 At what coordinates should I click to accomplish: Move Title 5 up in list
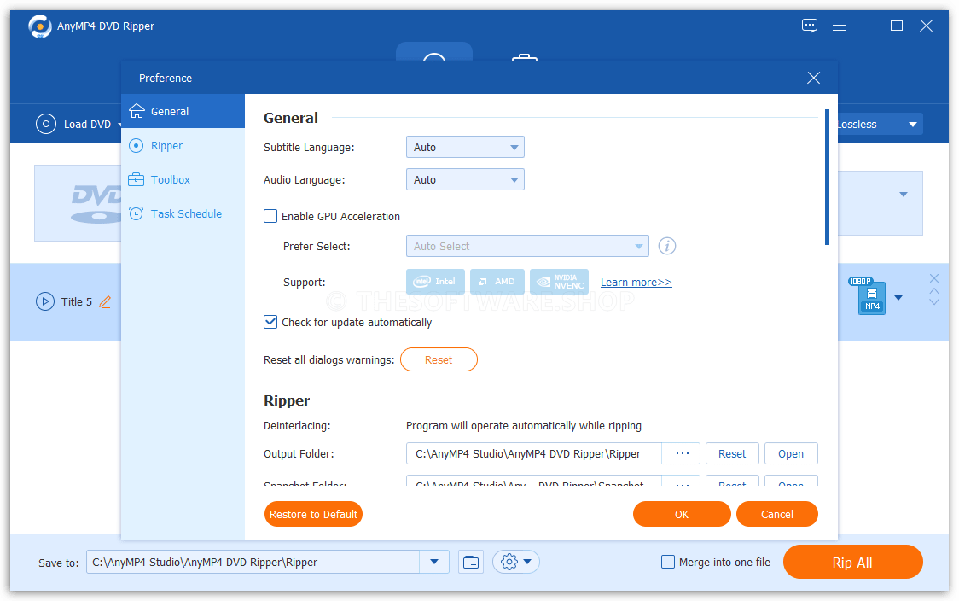tap(934, 291)
